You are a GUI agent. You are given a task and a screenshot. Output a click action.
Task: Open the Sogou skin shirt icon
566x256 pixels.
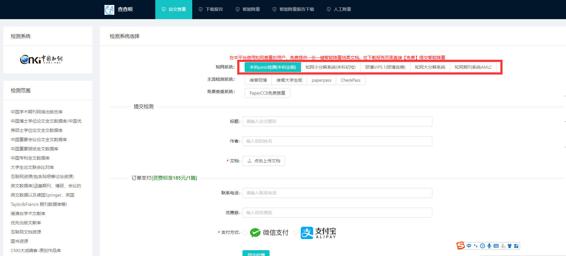pyautogui.click(x=510, y=246)
